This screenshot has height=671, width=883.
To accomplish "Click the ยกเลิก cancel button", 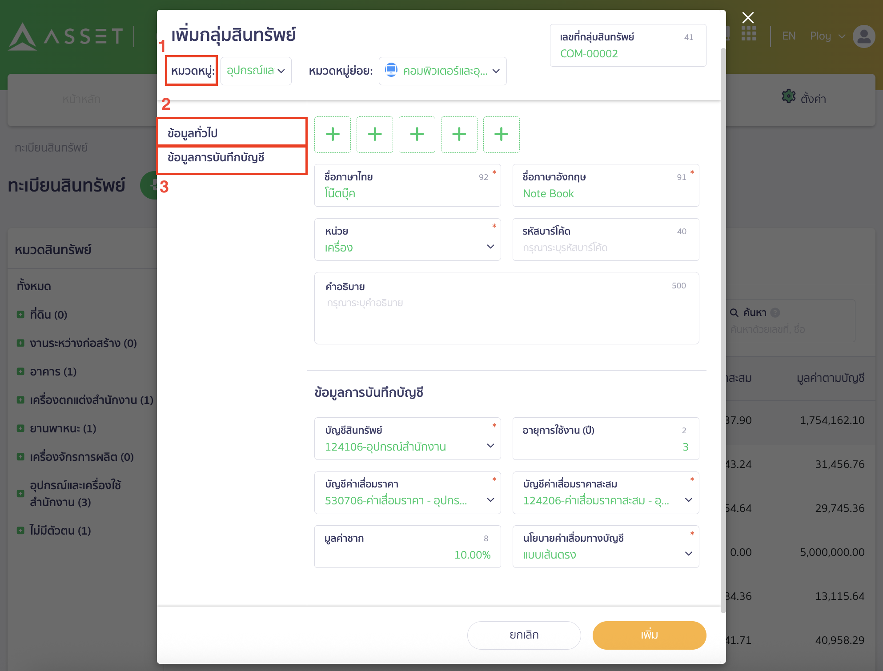I will point(524,635).
